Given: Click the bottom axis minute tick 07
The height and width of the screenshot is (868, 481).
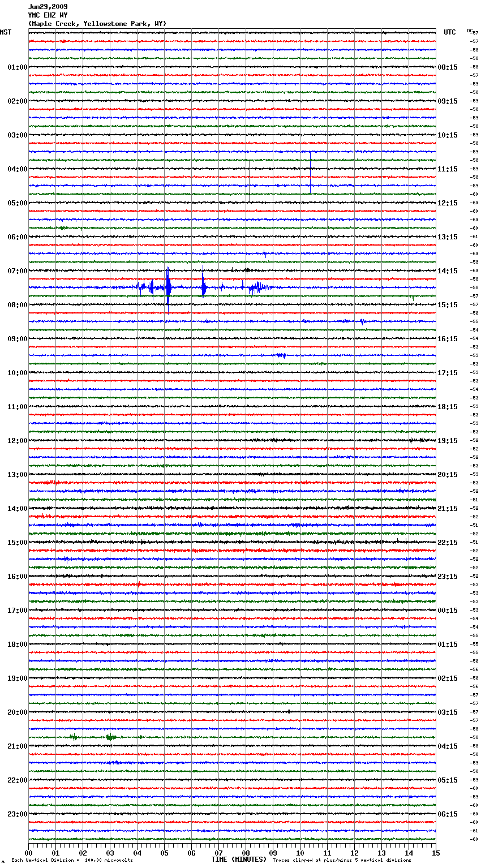Looking at the screenshot, I should click(218, 853).
